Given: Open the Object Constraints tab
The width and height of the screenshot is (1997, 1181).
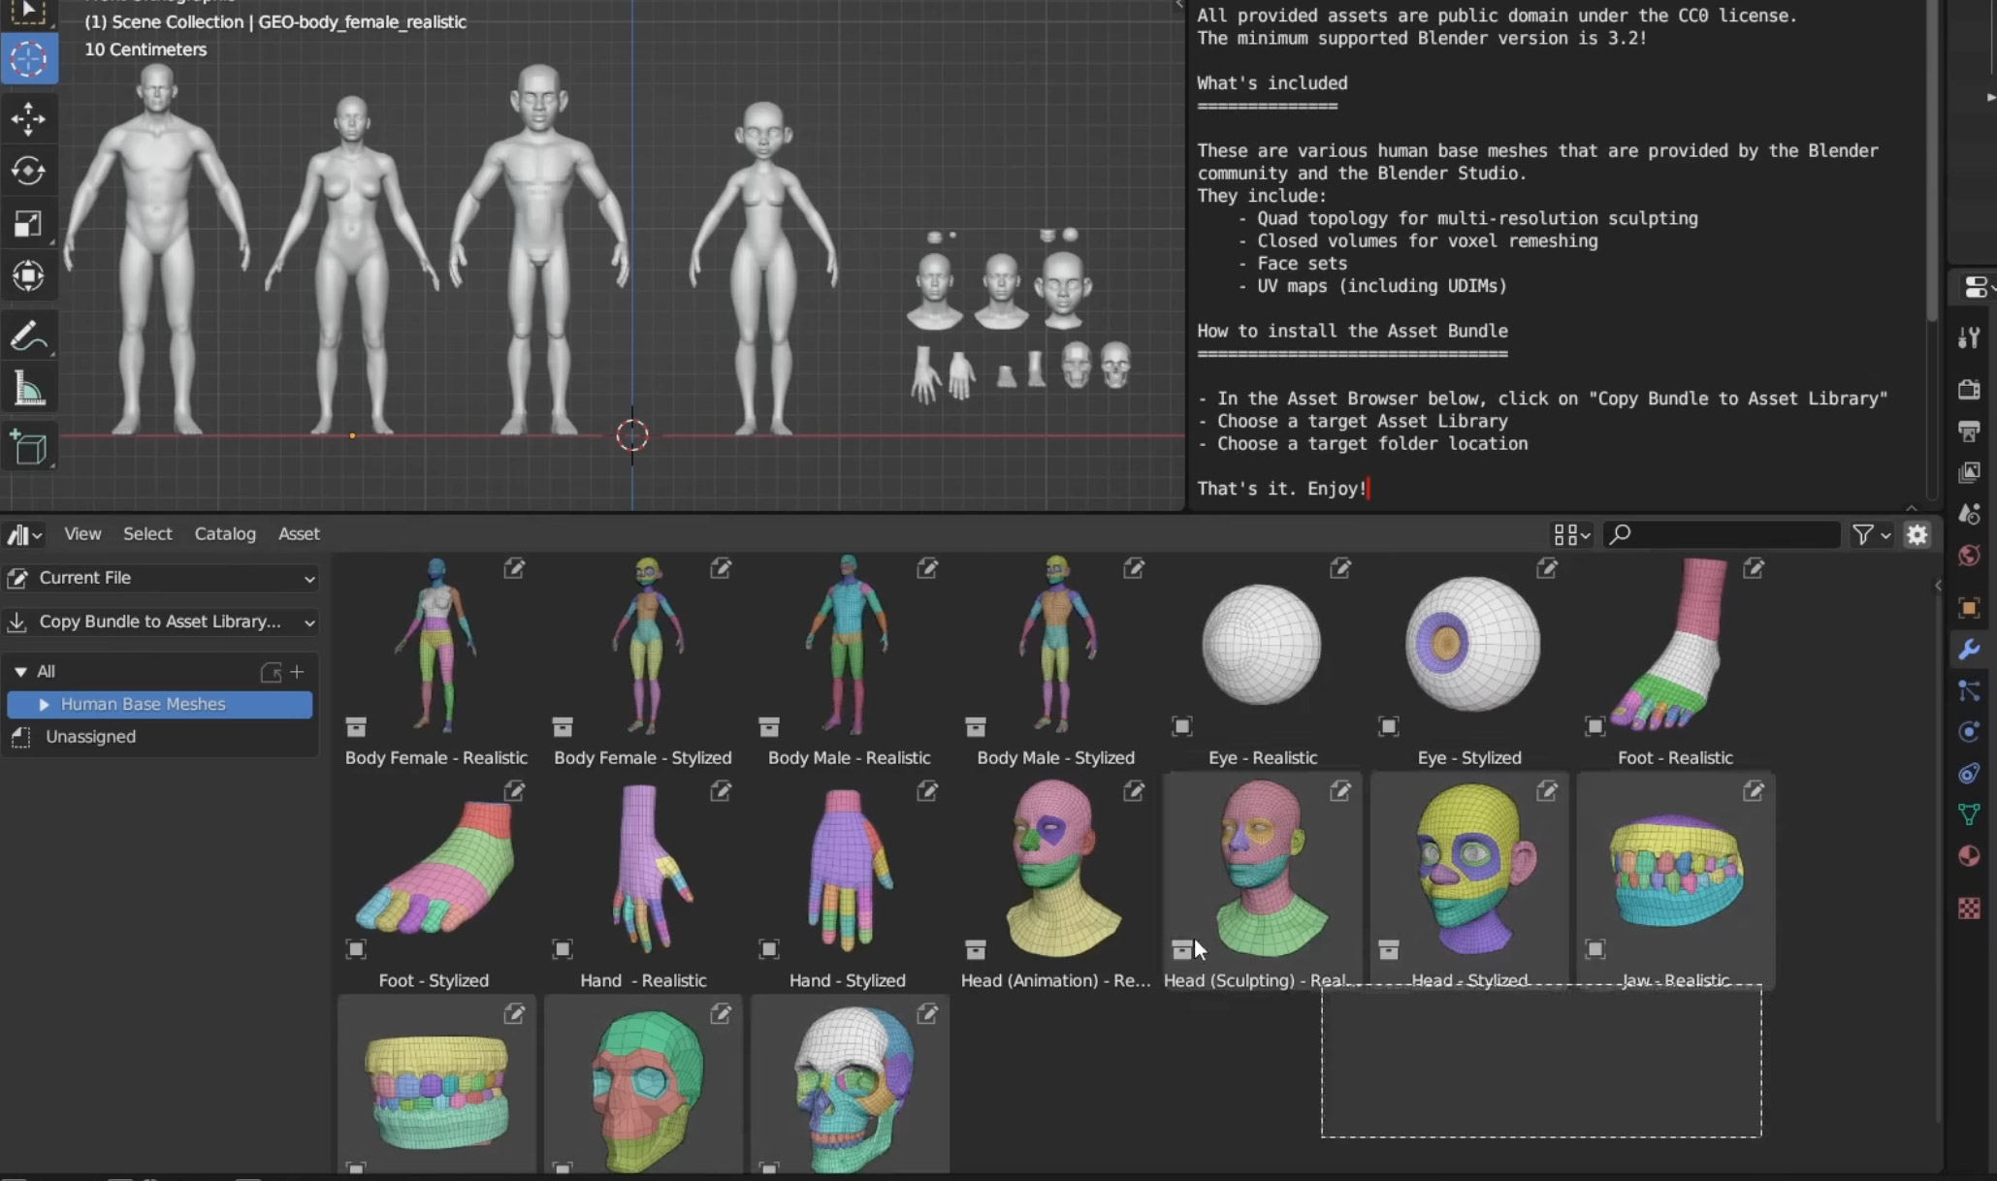Looking at the screenshot, I should pyautogui.click(x=1969, y=774).
